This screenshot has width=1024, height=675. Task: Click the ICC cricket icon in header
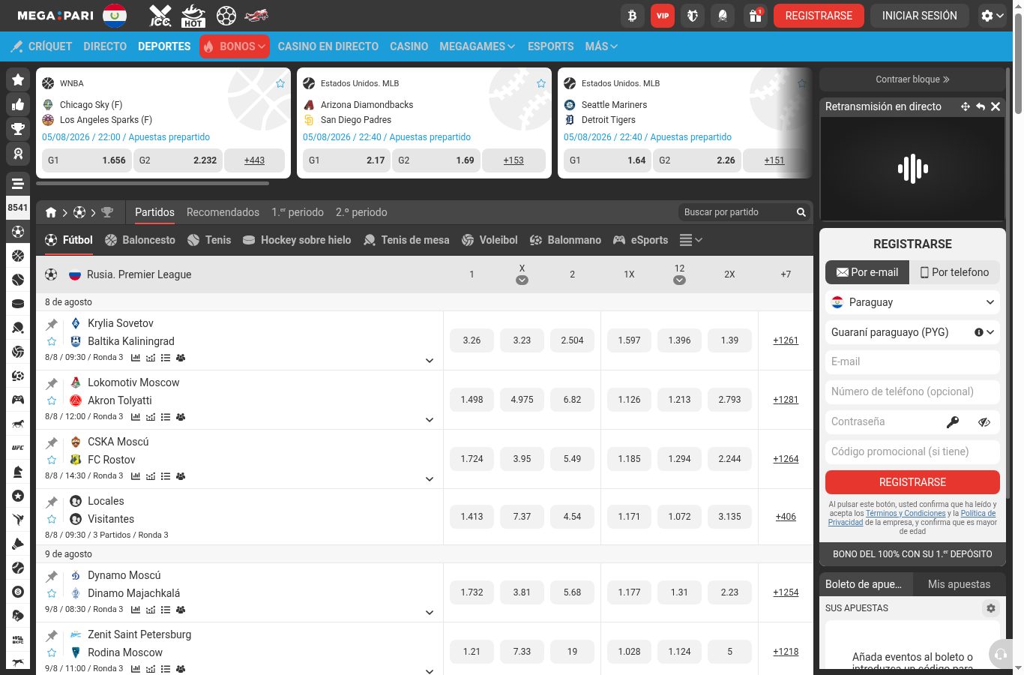coord(160,16)
